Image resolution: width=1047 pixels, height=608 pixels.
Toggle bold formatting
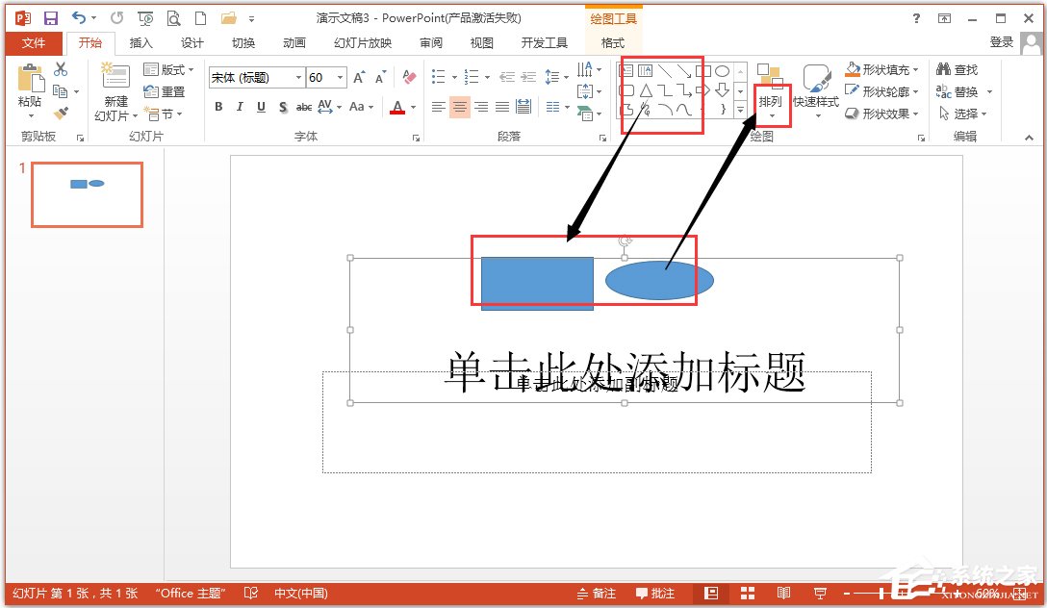pos(218,107)
